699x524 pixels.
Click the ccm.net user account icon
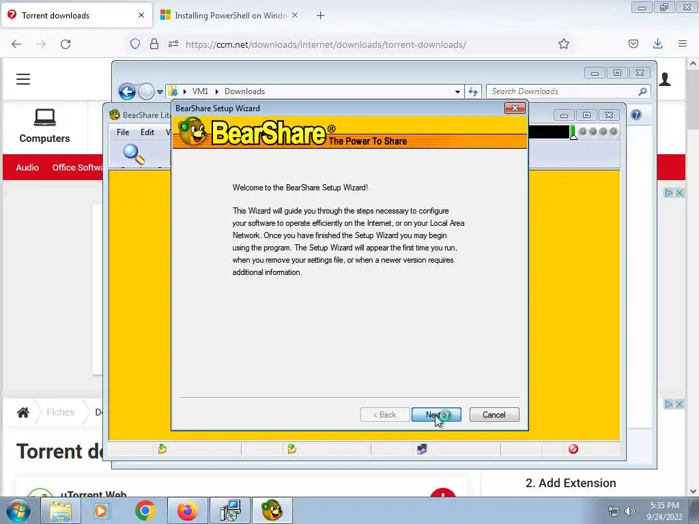pos(665,79)
